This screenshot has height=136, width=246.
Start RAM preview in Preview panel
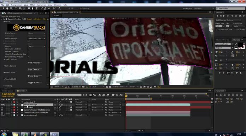[x=244, y=16]
